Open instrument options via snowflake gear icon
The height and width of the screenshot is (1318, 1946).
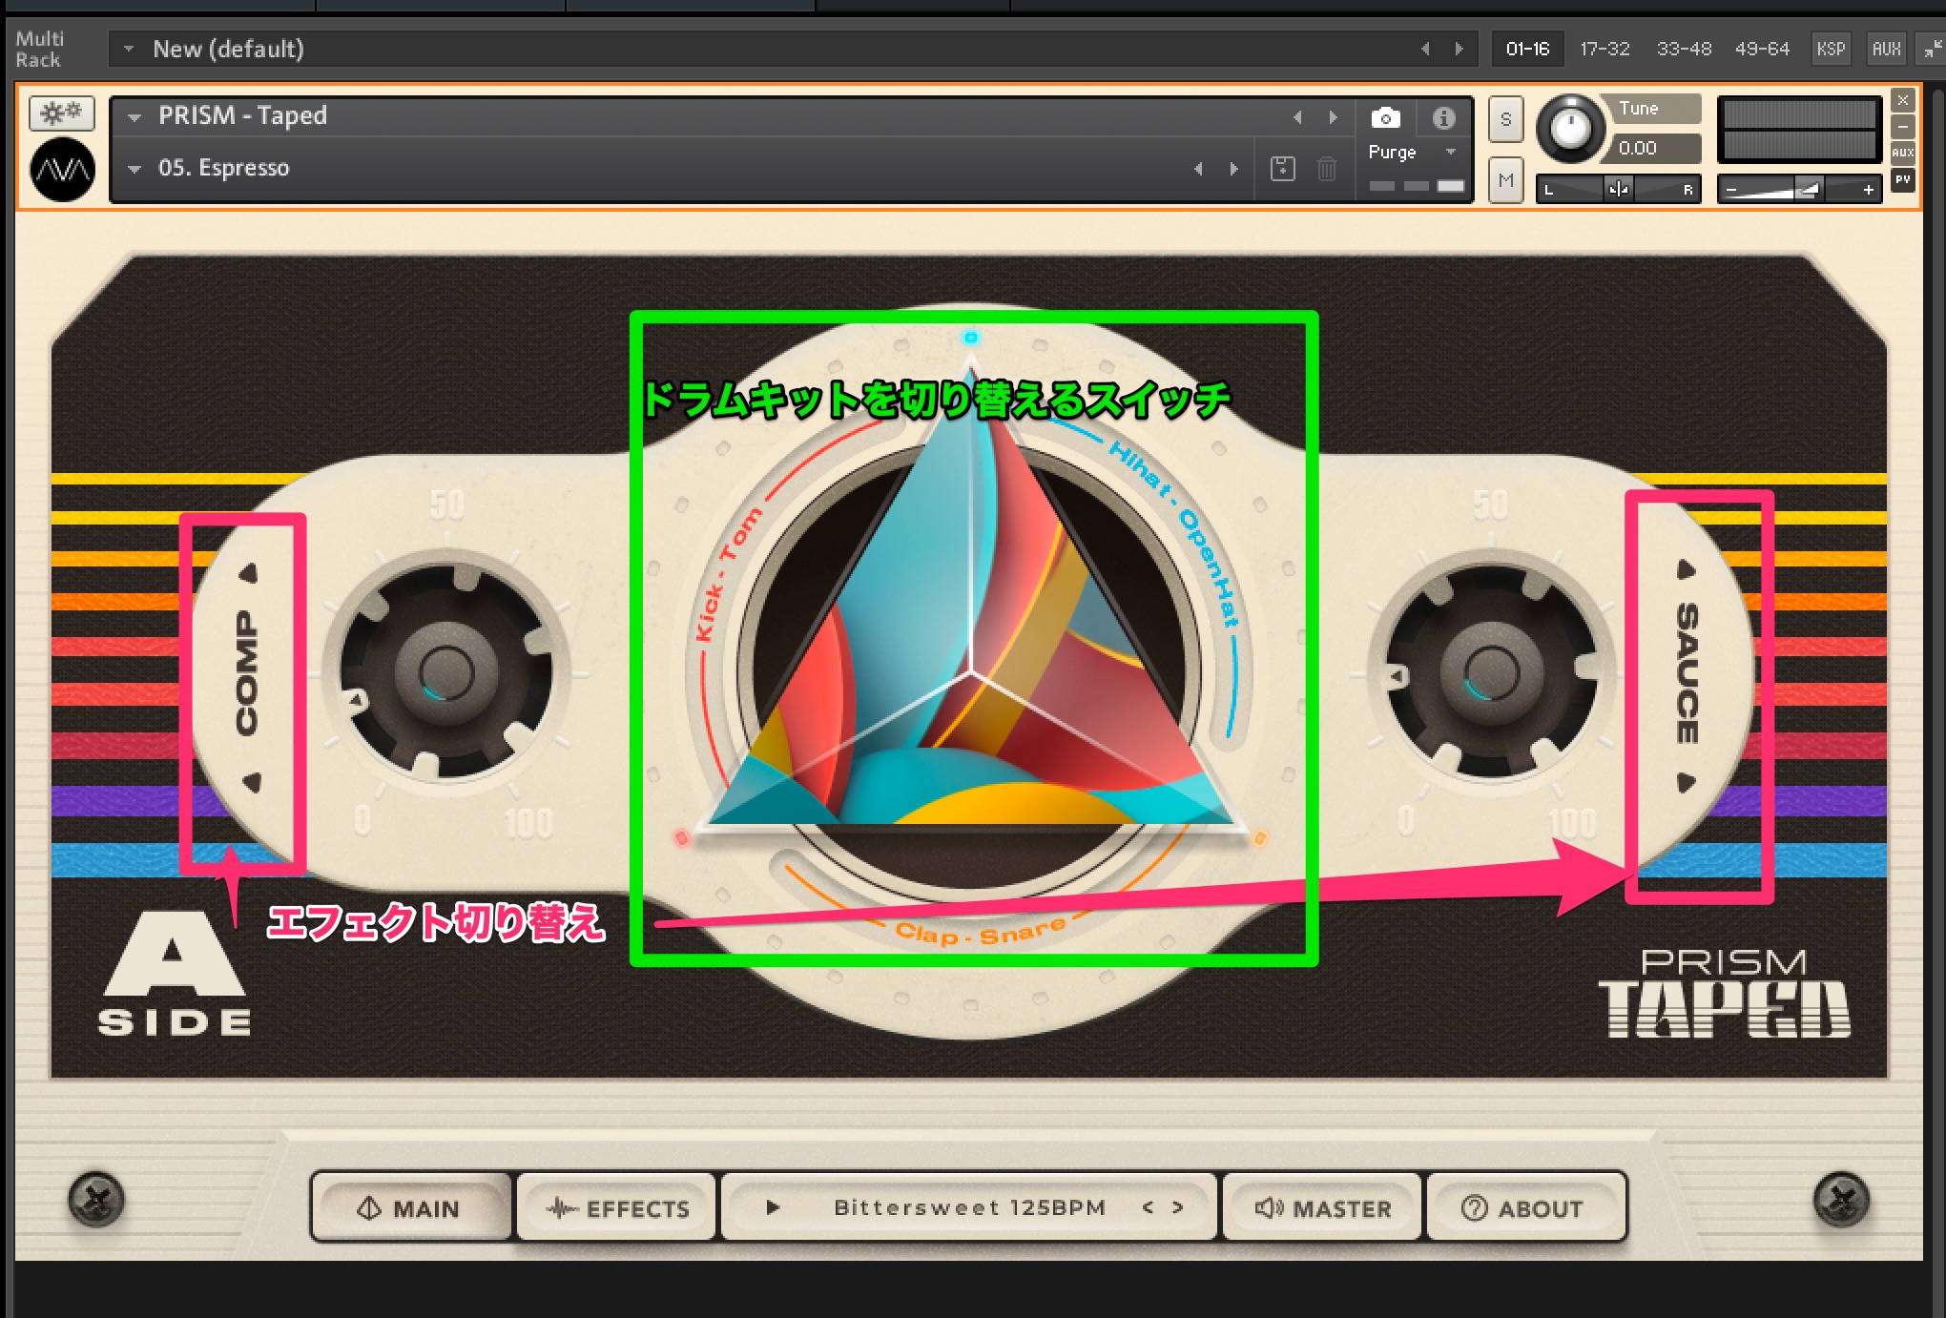pyautogui.click(x=62, y=113)
